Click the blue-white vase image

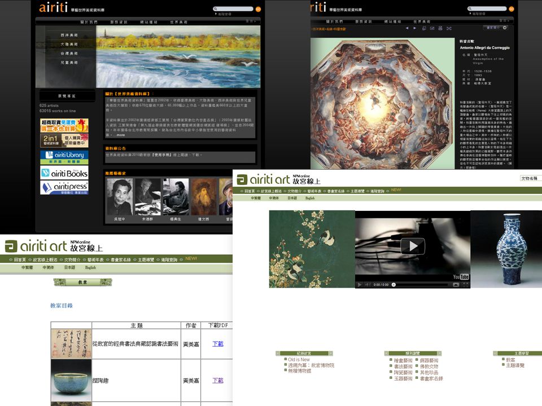[506, 249]
